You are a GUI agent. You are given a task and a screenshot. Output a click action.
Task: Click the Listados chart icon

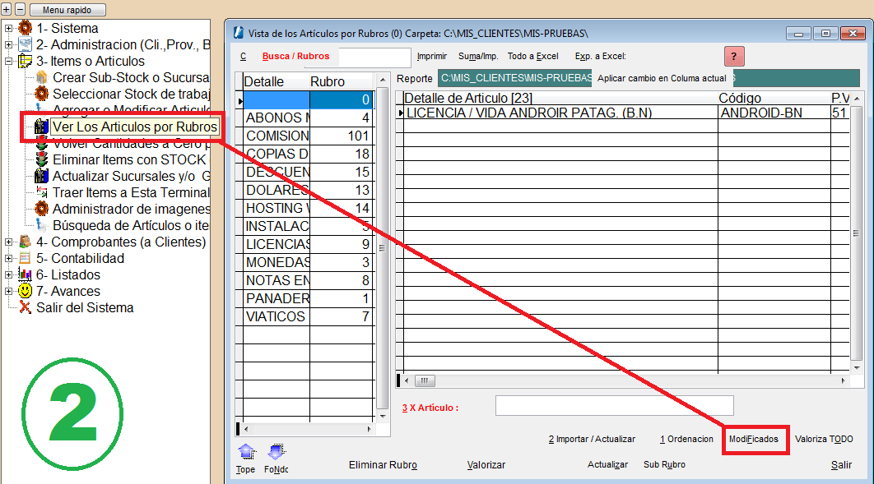click(x=25, y=274)
